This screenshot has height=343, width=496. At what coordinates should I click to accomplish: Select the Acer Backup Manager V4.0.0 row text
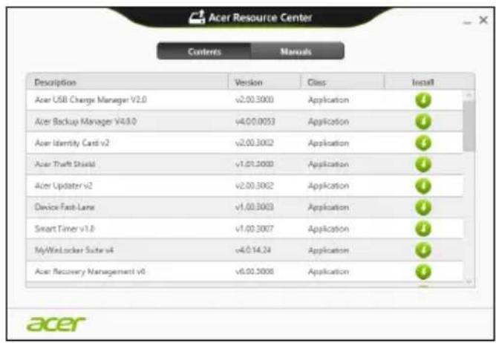[x=85, y=122]
